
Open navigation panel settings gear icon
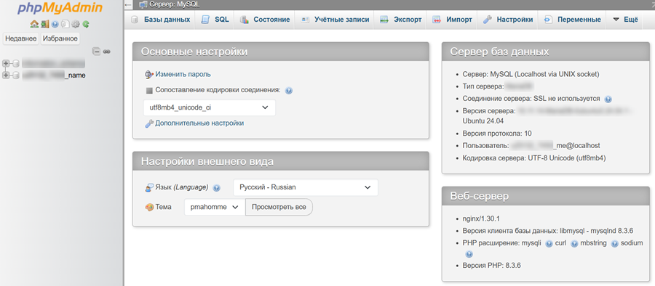pyautogui.click(x=76, y=24)
